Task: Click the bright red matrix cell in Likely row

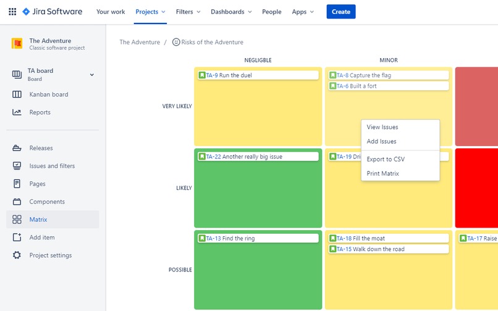Action: [x=476, y=188]
